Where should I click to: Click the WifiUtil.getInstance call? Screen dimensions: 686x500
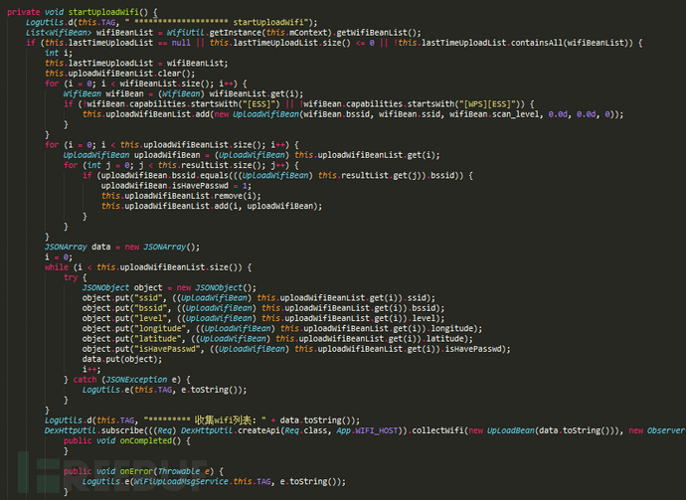coord(214,33)
